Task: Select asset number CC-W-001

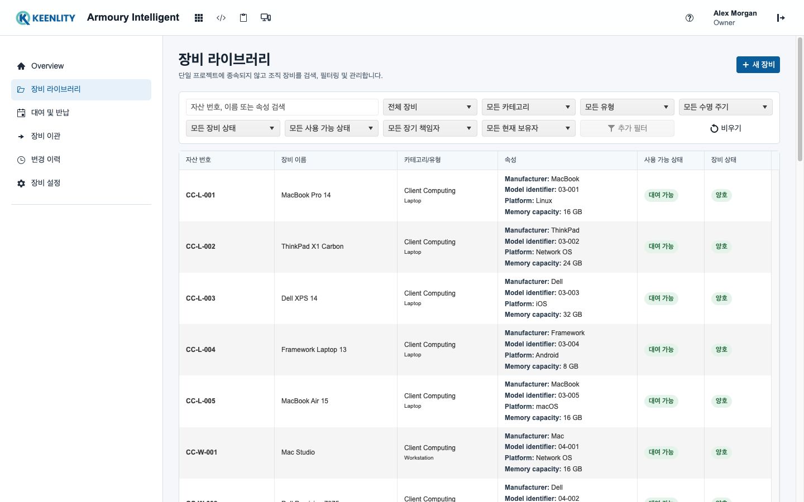Action: coord(202,452)
